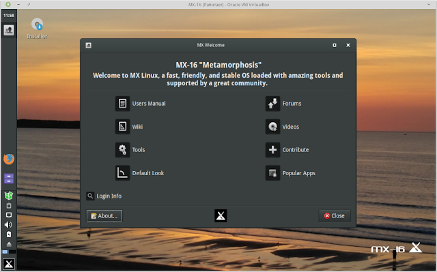Screen dimensions: 437x272
Task: Open the MX start menu button
Action: point(9,264)
